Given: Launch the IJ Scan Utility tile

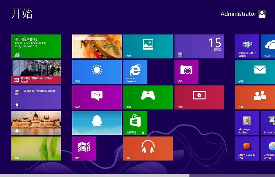Looking at the screenshot, I should click(268, 123).
